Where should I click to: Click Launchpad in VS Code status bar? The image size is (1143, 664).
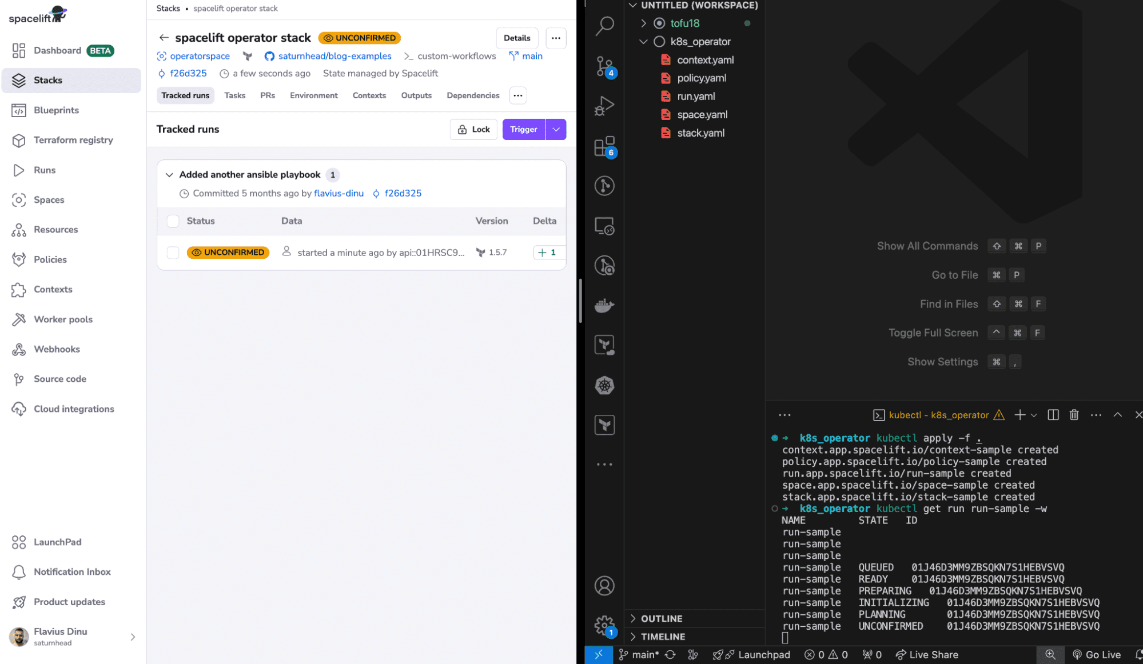click(x=751, y=655)
